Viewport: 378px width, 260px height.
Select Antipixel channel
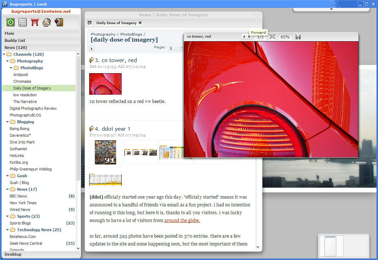tap(21, 75)
